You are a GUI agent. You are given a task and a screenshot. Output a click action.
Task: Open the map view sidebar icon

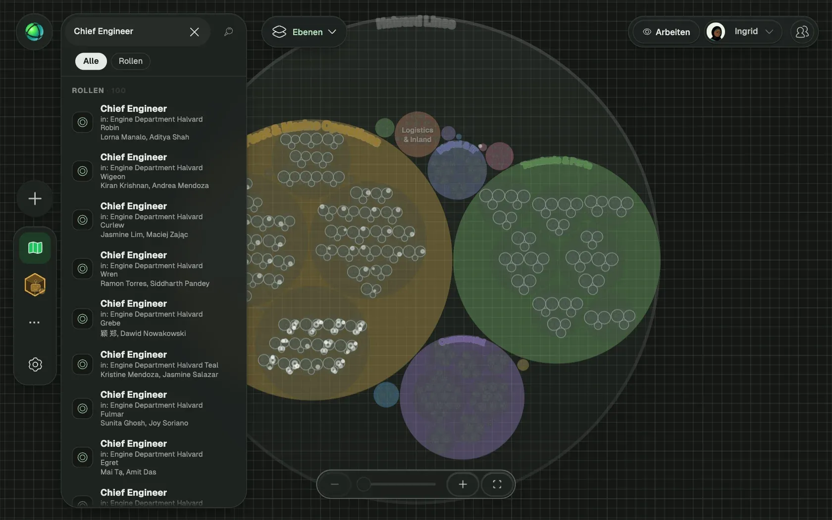[x=35, y=247]
